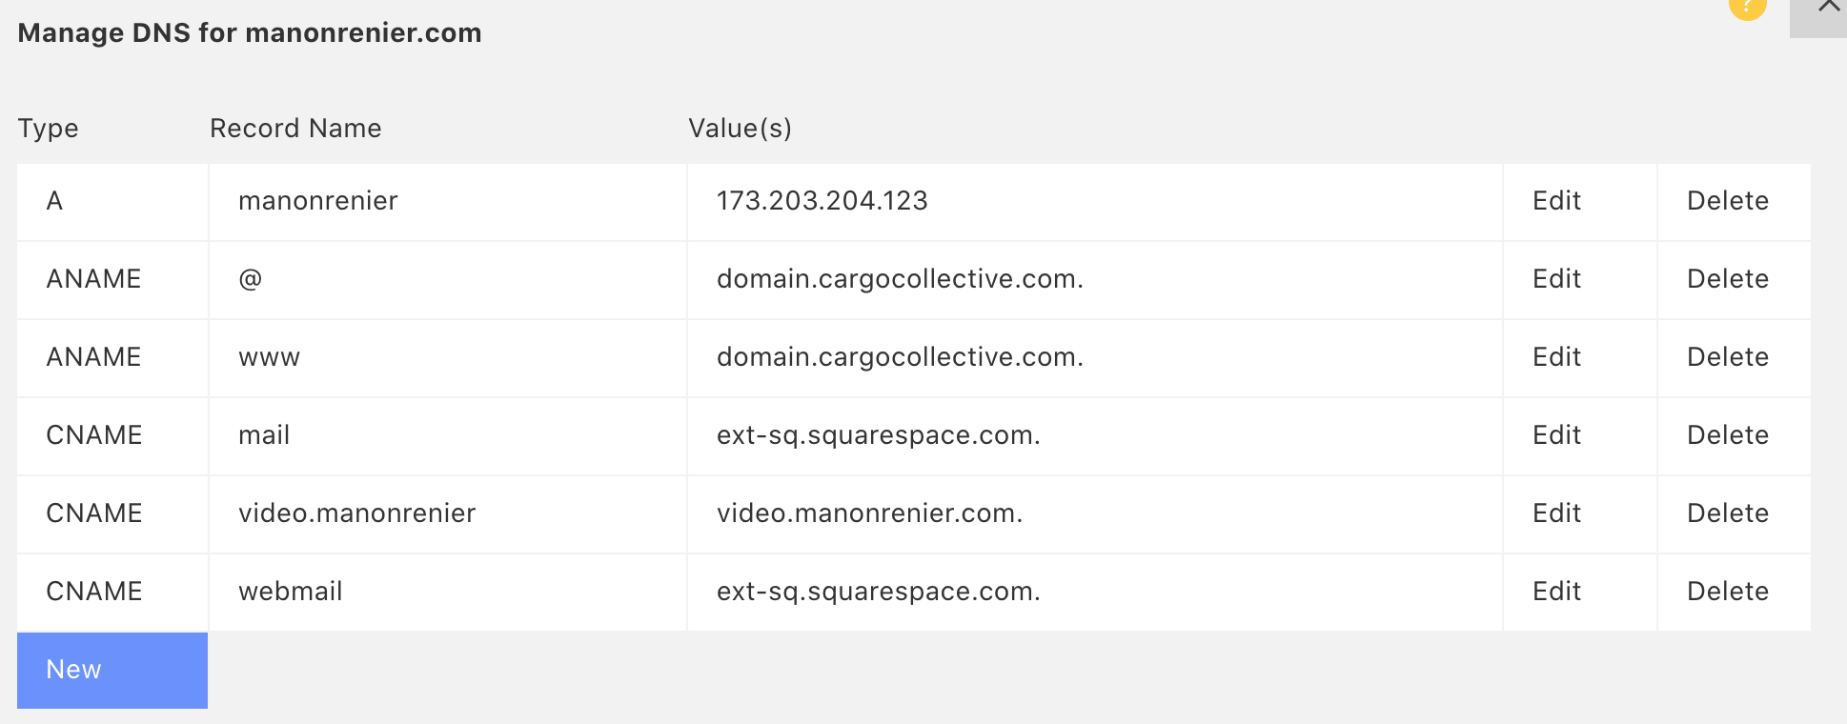Delete the video.manonrenier CNAME record
Screen dimensions: 1847x724
(x=1727, y=513)
